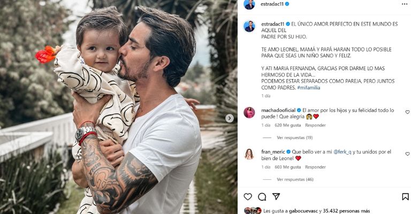The image size is (411, 214).
Task: Open the three-dot more options menu
Action: click(405, 4)
